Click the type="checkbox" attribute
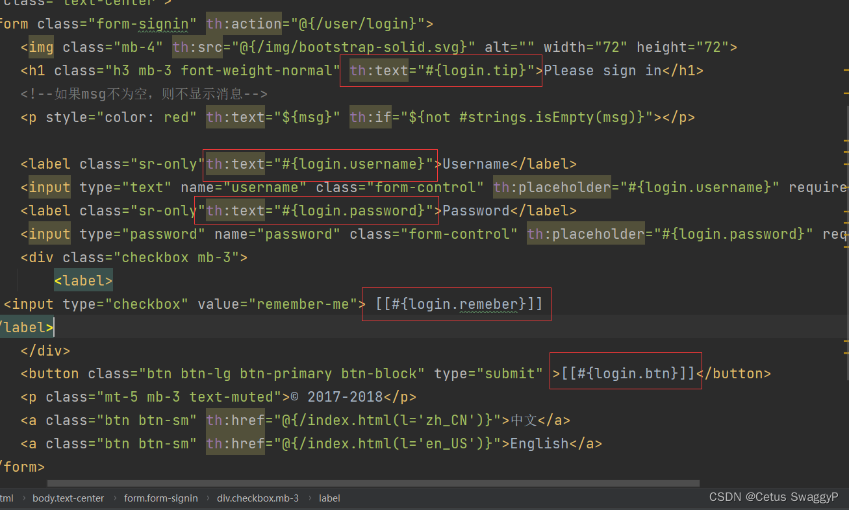This screenshot has height=510, width=849. coord(125,304)
